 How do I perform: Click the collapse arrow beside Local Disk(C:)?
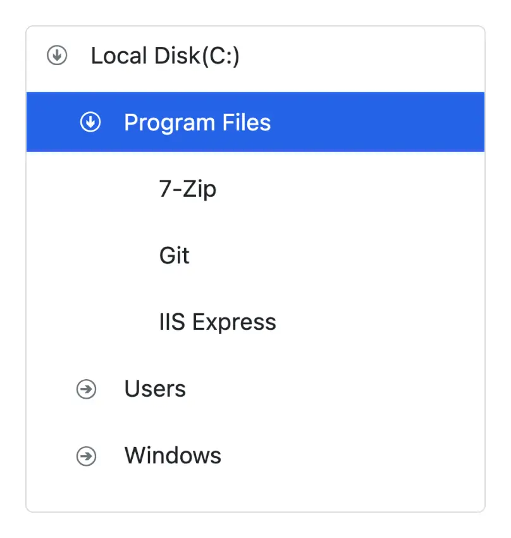(x=57, y=55)
